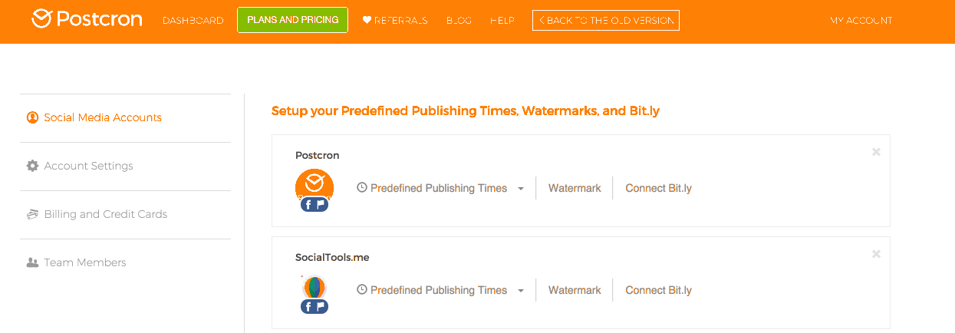This screenshot has height=333, width=955.
Task: Click the Billing and Credit Cards icon
Action: [x=32, y=214]
